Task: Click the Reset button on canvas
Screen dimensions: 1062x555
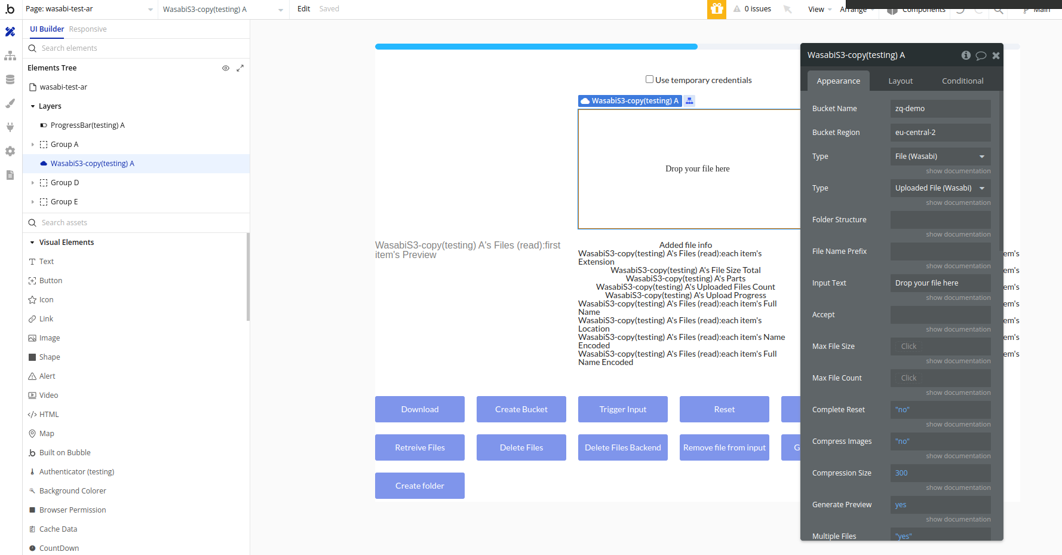Action: pyautogui.click(x=725, y=409)
